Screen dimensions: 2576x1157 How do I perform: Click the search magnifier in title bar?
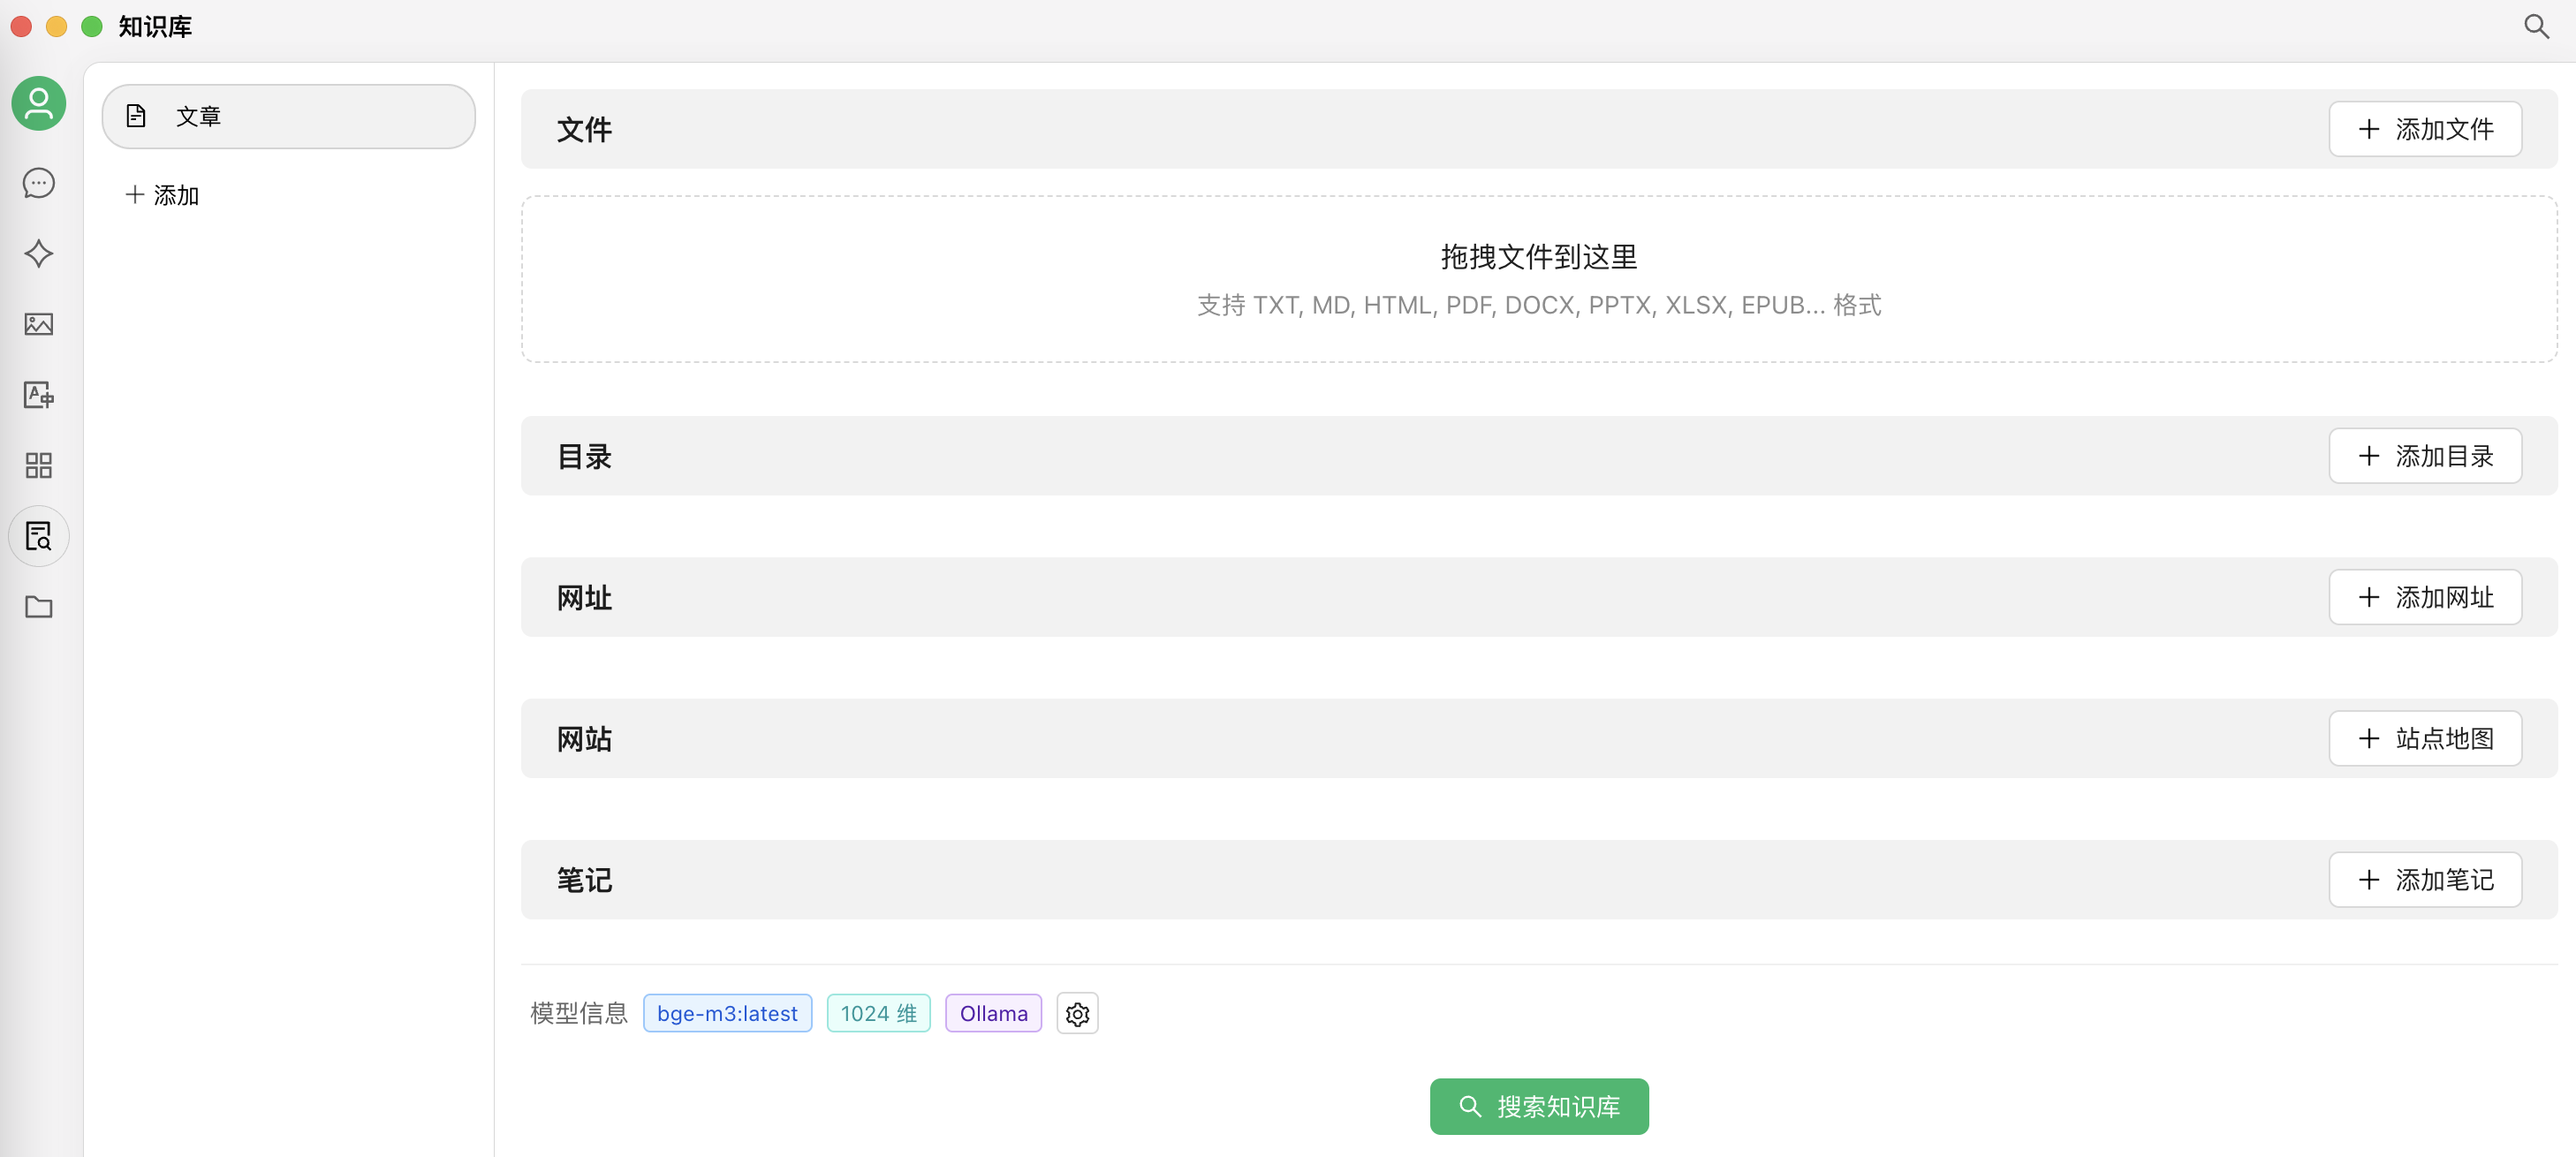coord(2535,27)
